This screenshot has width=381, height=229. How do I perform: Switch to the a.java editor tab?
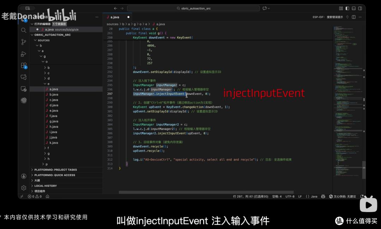click(x=115, y=17)
